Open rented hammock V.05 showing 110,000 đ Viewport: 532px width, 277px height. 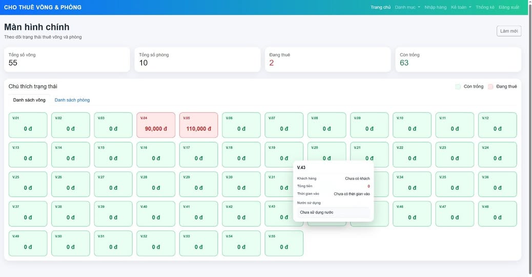[198, 125]
